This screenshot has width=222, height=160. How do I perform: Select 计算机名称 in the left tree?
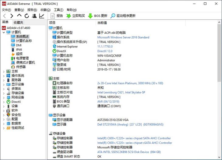coord(24,41)
